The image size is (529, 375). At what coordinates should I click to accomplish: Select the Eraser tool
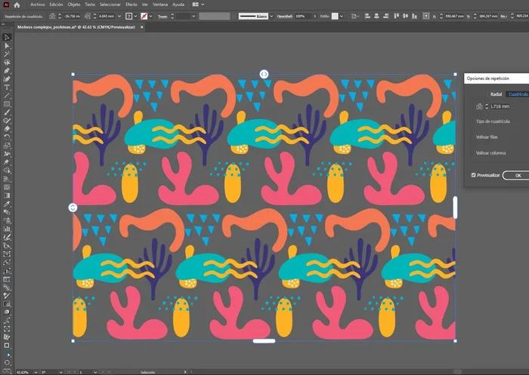click(7, 128)
